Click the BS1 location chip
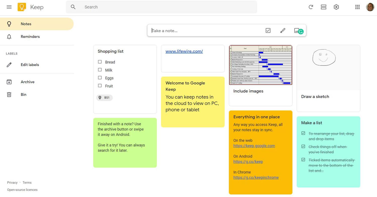 click(104, 98)
